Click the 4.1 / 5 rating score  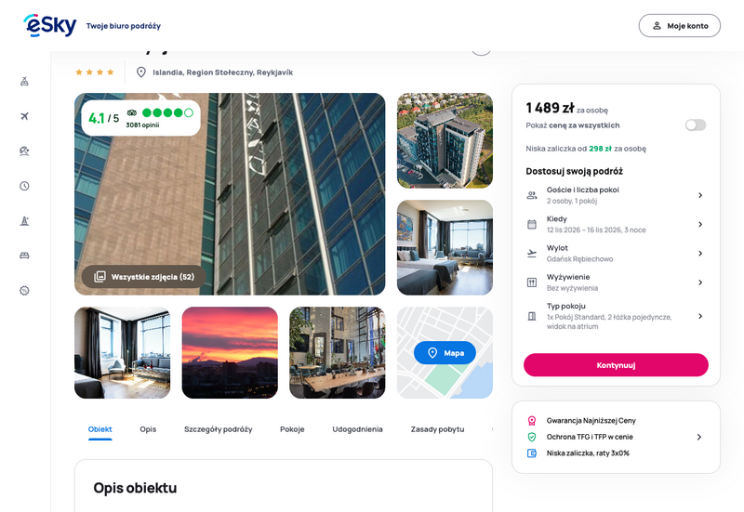[103, 118]
